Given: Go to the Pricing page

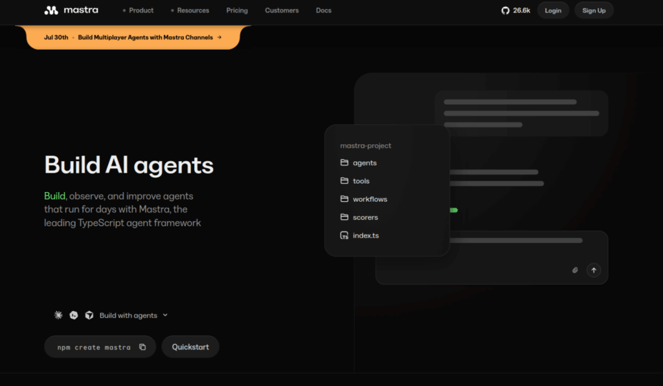Looking at the screenshot, I should (237, 10).
